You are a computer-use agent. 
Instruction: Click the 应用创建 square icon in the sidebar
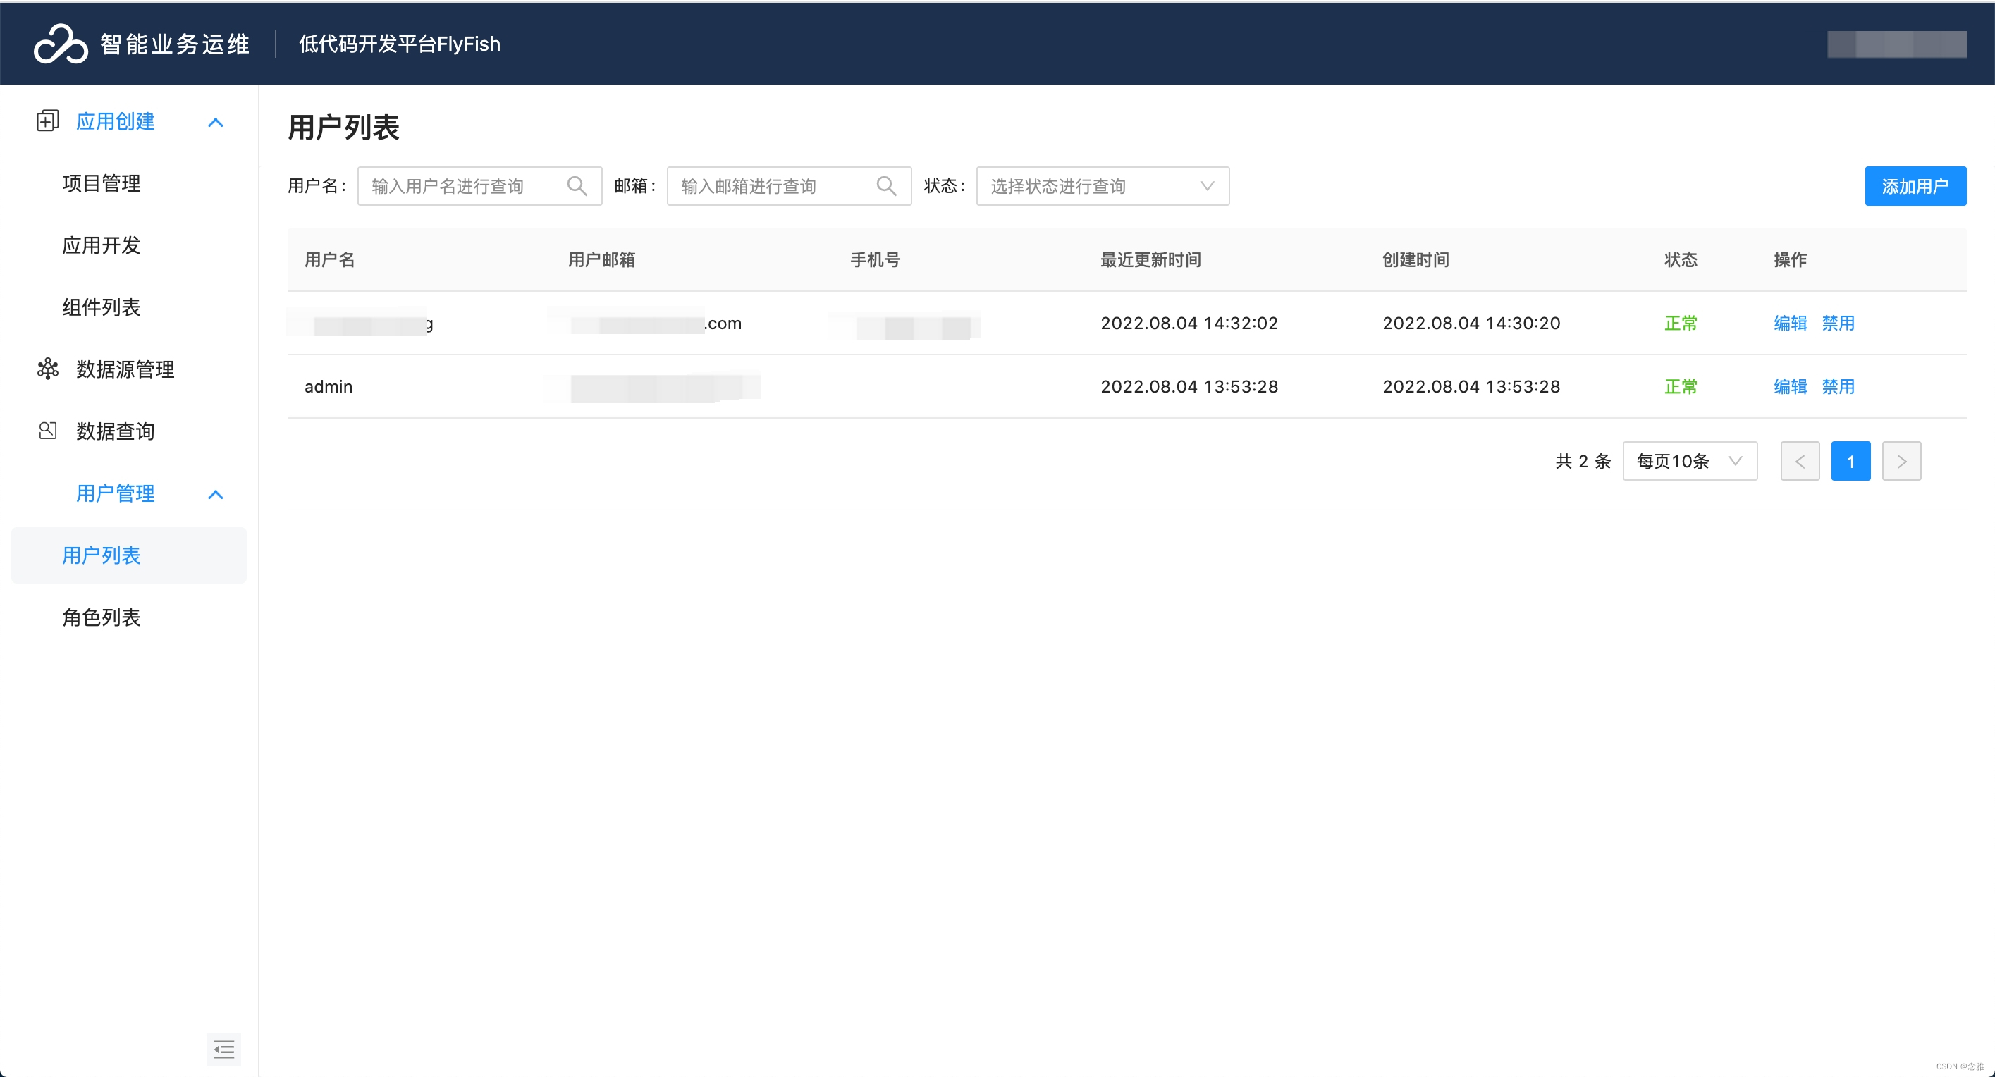pyautogui.click(x=47, y=121)
